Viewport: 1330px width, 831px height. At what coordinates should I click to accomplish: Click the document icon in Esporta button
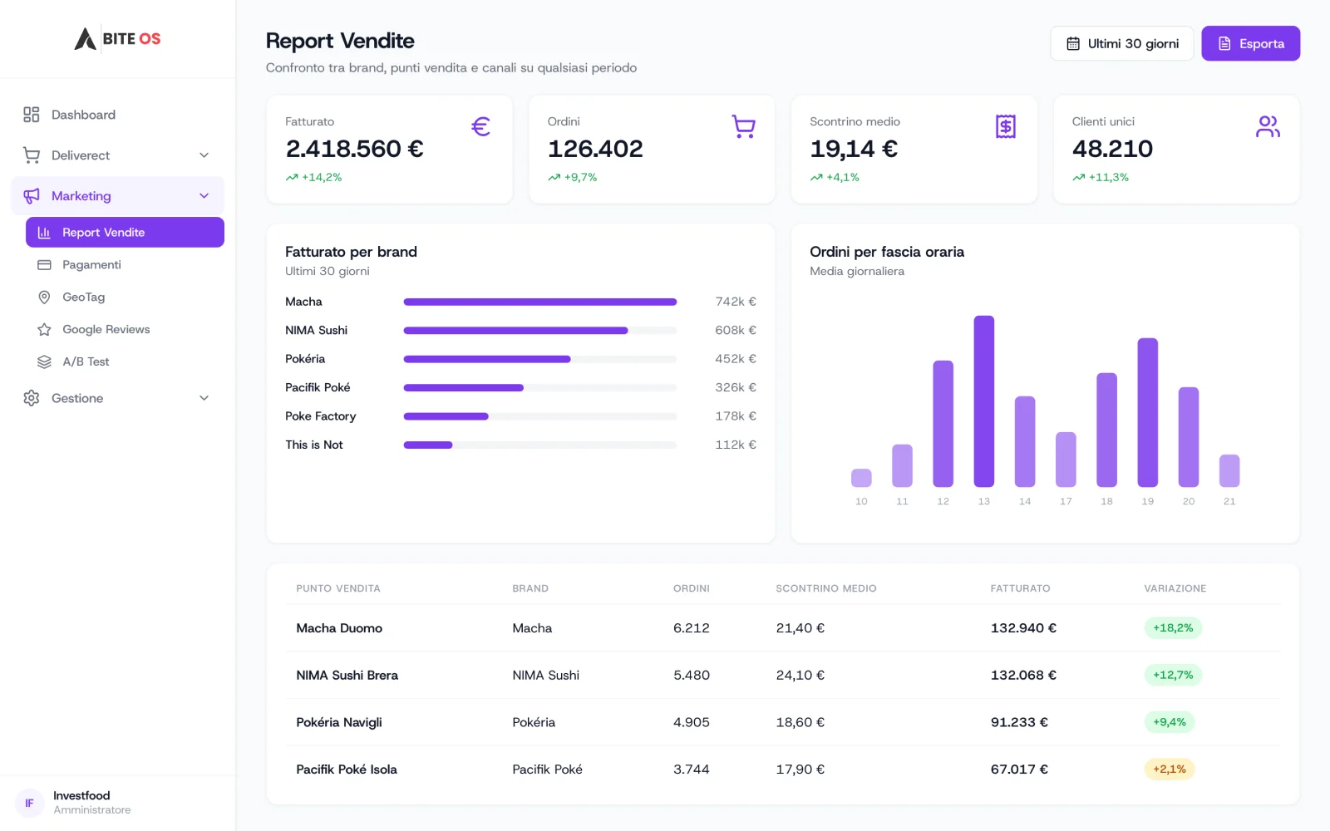pos(1224,44)
